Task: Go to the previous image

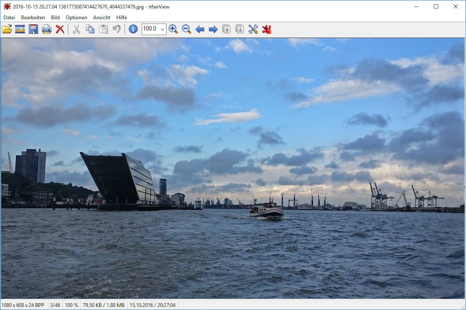Action: [200, 29]
